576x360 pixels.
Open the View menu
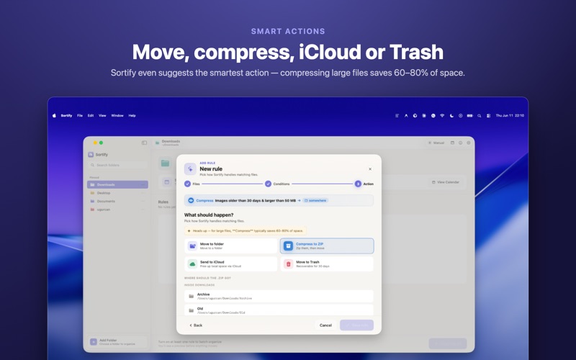coord(102,115)
